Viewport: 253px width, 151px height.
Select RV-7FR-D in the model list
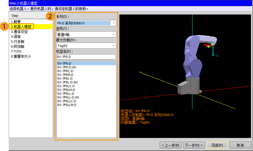click(86, 63)
